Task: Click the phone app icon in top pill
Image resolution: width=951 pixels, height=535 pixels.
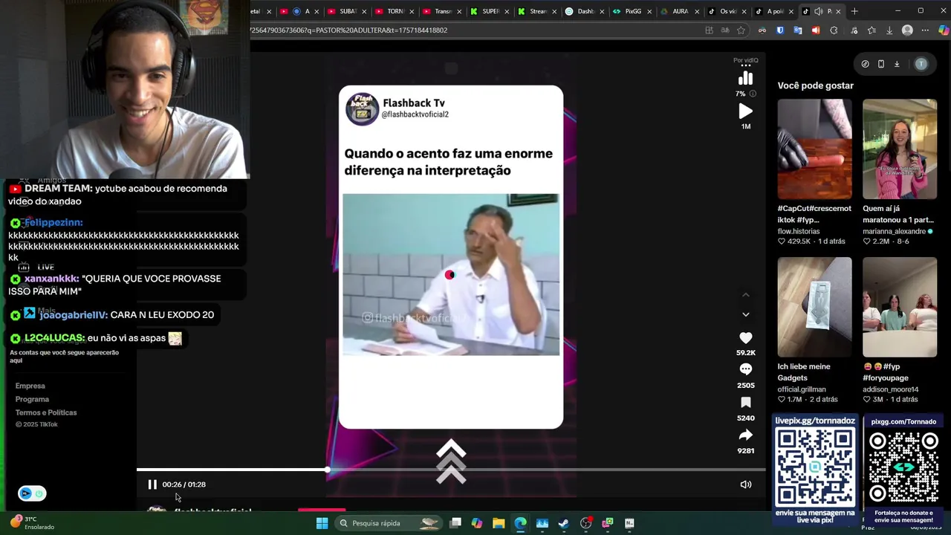Action: coord(881,64)
